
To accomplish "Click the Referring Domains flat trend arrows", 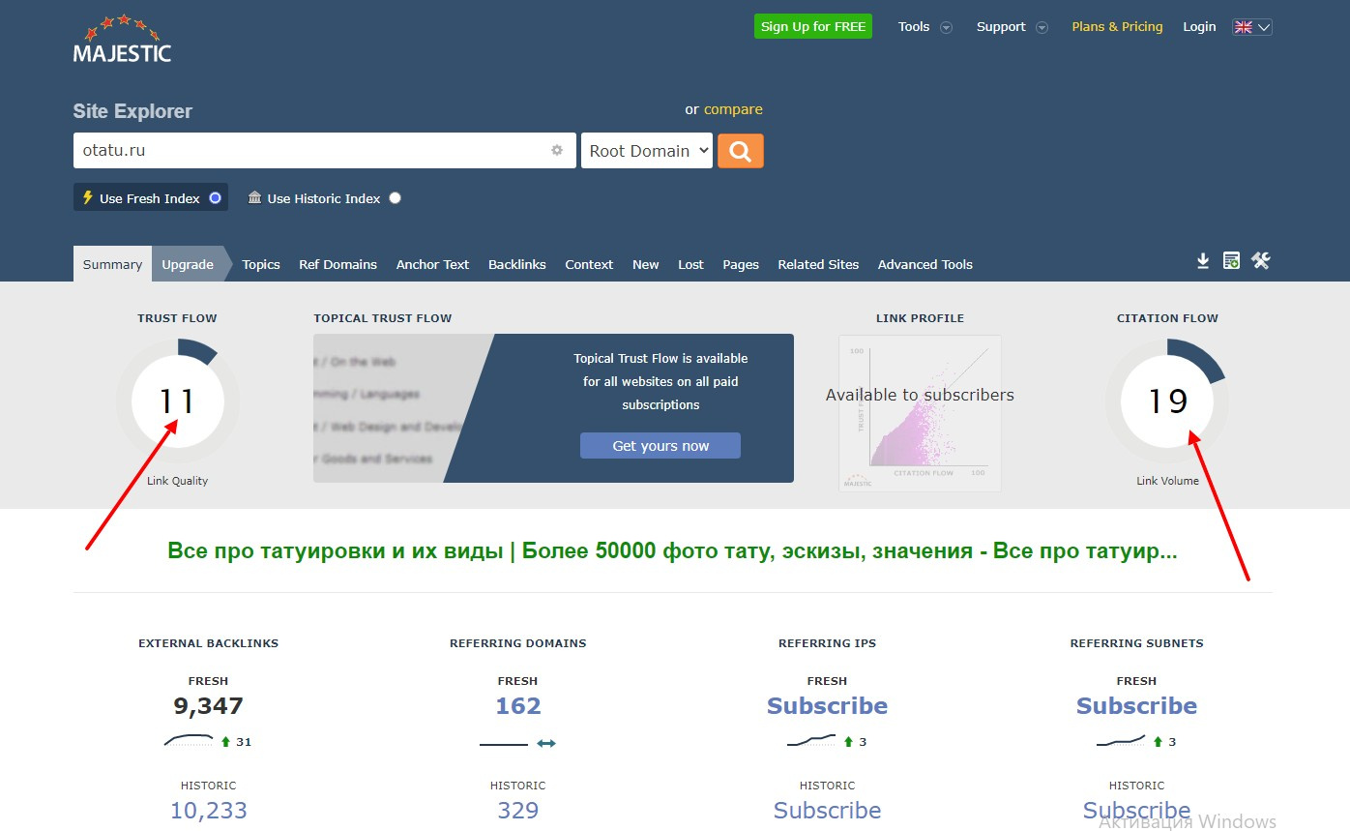I will (546, 743).
